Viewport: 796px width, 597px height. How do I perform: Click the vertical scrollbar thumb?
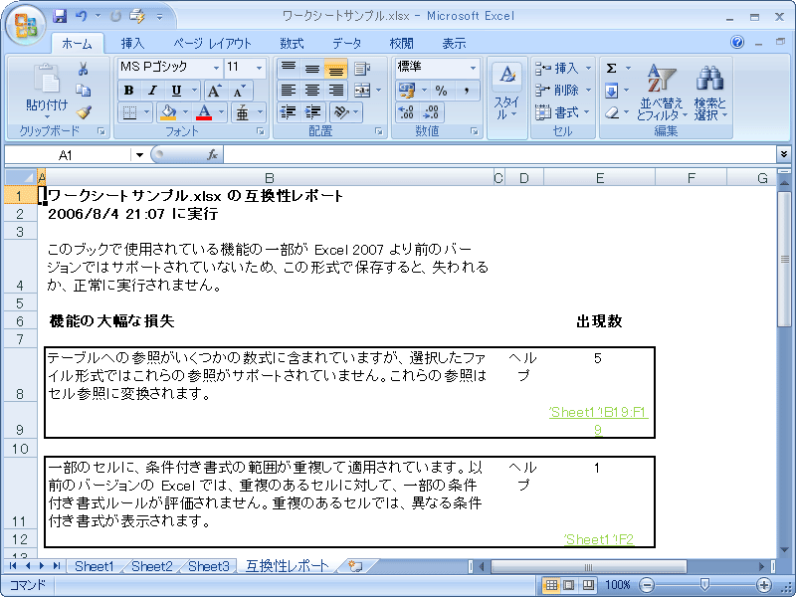pos(784,259)
